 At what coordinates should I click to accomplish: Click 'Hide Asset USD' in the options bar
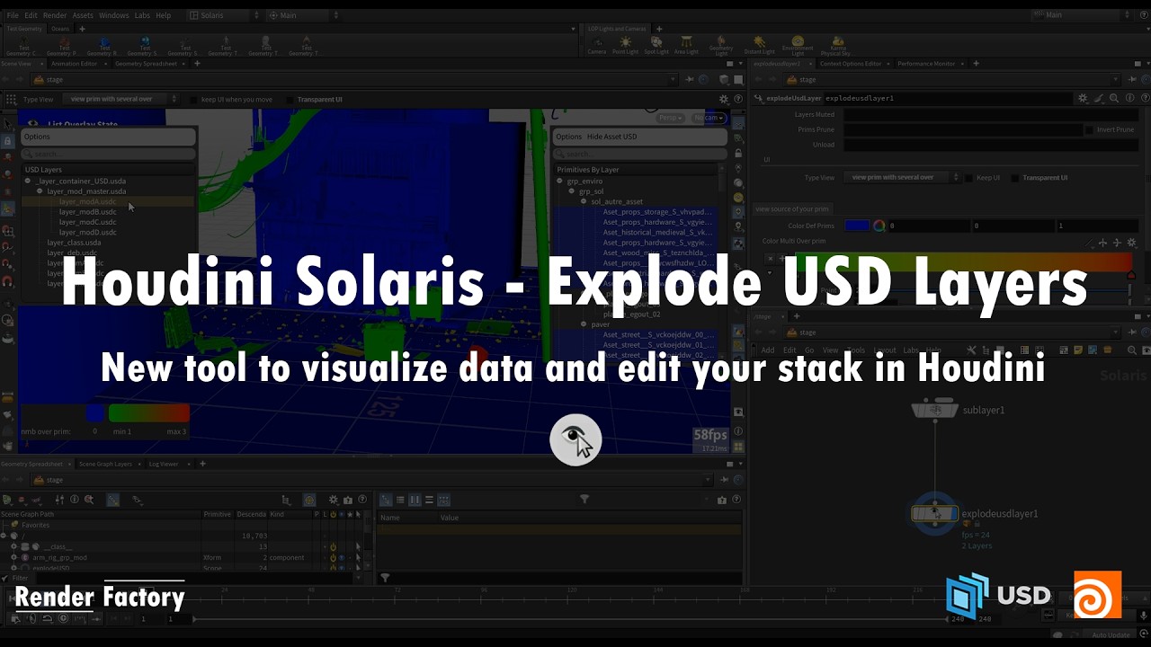[611, 137]
